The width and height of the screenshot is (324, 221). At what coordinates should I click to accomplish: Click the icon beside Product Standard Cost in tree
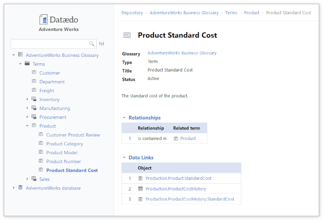41,170
